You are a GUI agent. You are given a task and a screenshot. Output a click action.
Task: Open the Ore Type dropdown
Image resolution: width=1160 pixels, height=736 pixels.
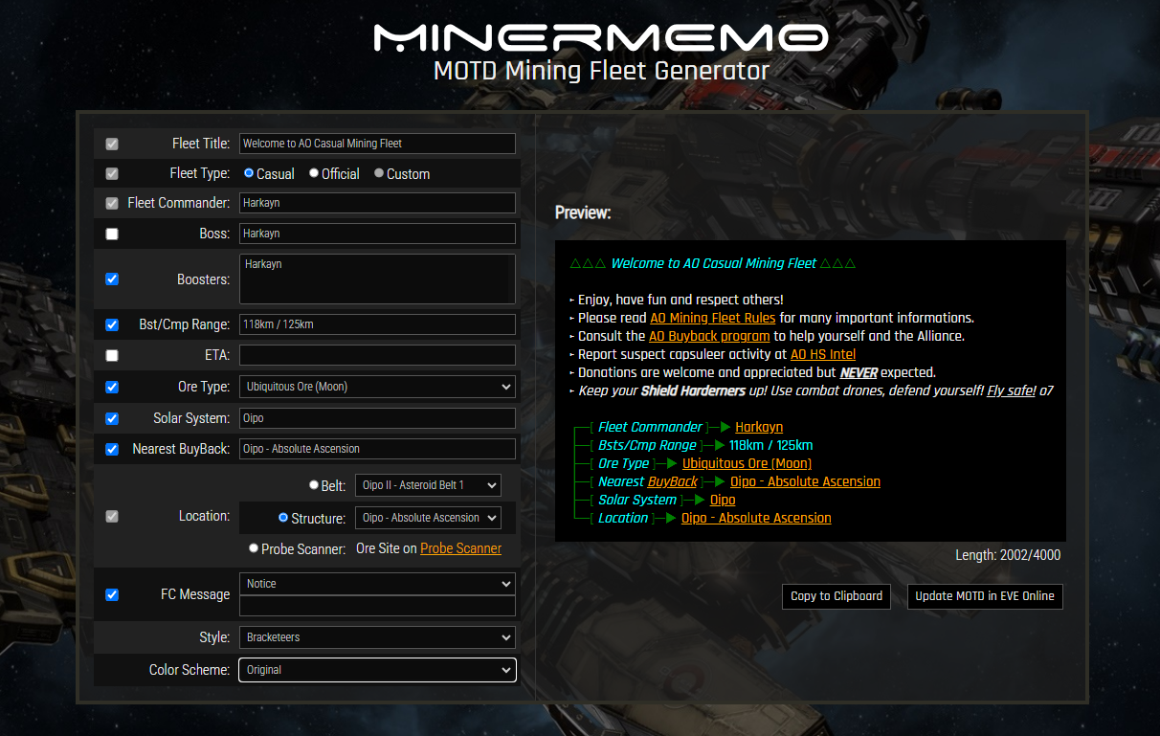(x=377, y=387)
